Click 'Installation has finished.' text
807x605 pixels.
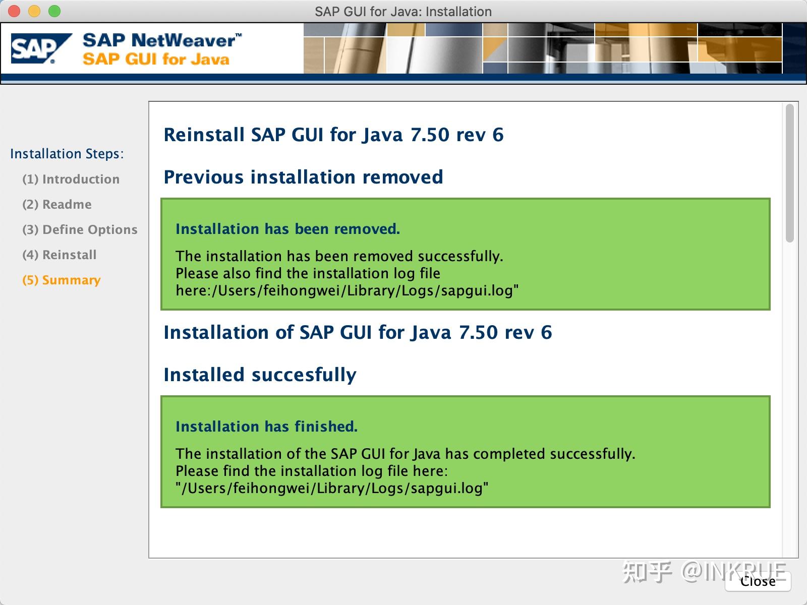[266, 427]
